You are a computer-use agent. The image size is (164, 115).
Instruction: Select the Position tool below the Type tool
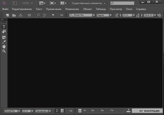tap(4, 32)
